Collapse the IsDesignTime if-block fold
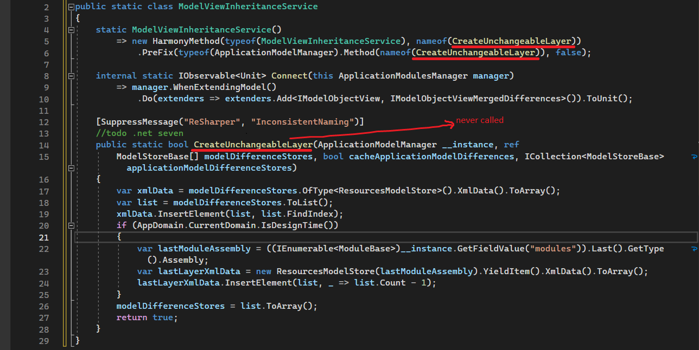699x350 pixels. pyautogui.click(x=71, y=225)
